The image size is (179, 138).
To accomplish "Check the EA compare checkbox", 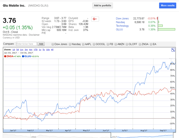I will [151, 44].
